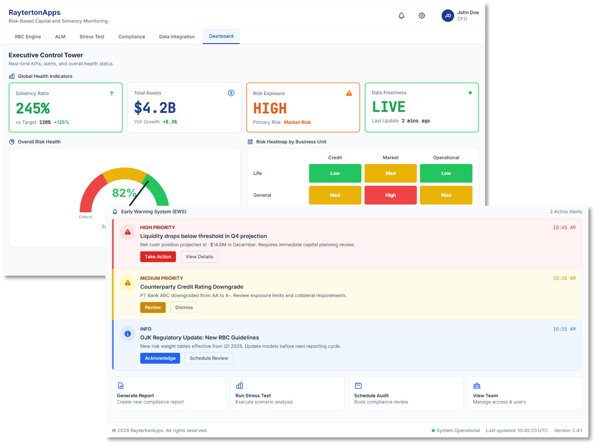The width and height of the screenshot is (596, 445).
Task: Click the General Market High heatmap cell
Action: (x=390, y=195)
